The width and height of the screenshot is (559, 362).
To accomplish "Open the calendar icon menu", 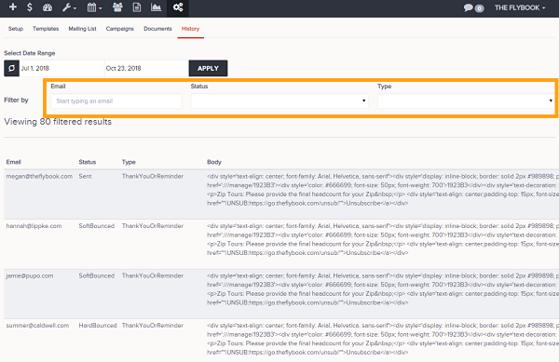I will point(94,7).
